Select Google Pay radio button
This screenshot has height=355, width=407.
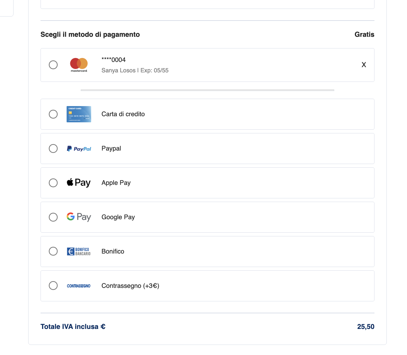click(53, 217)
